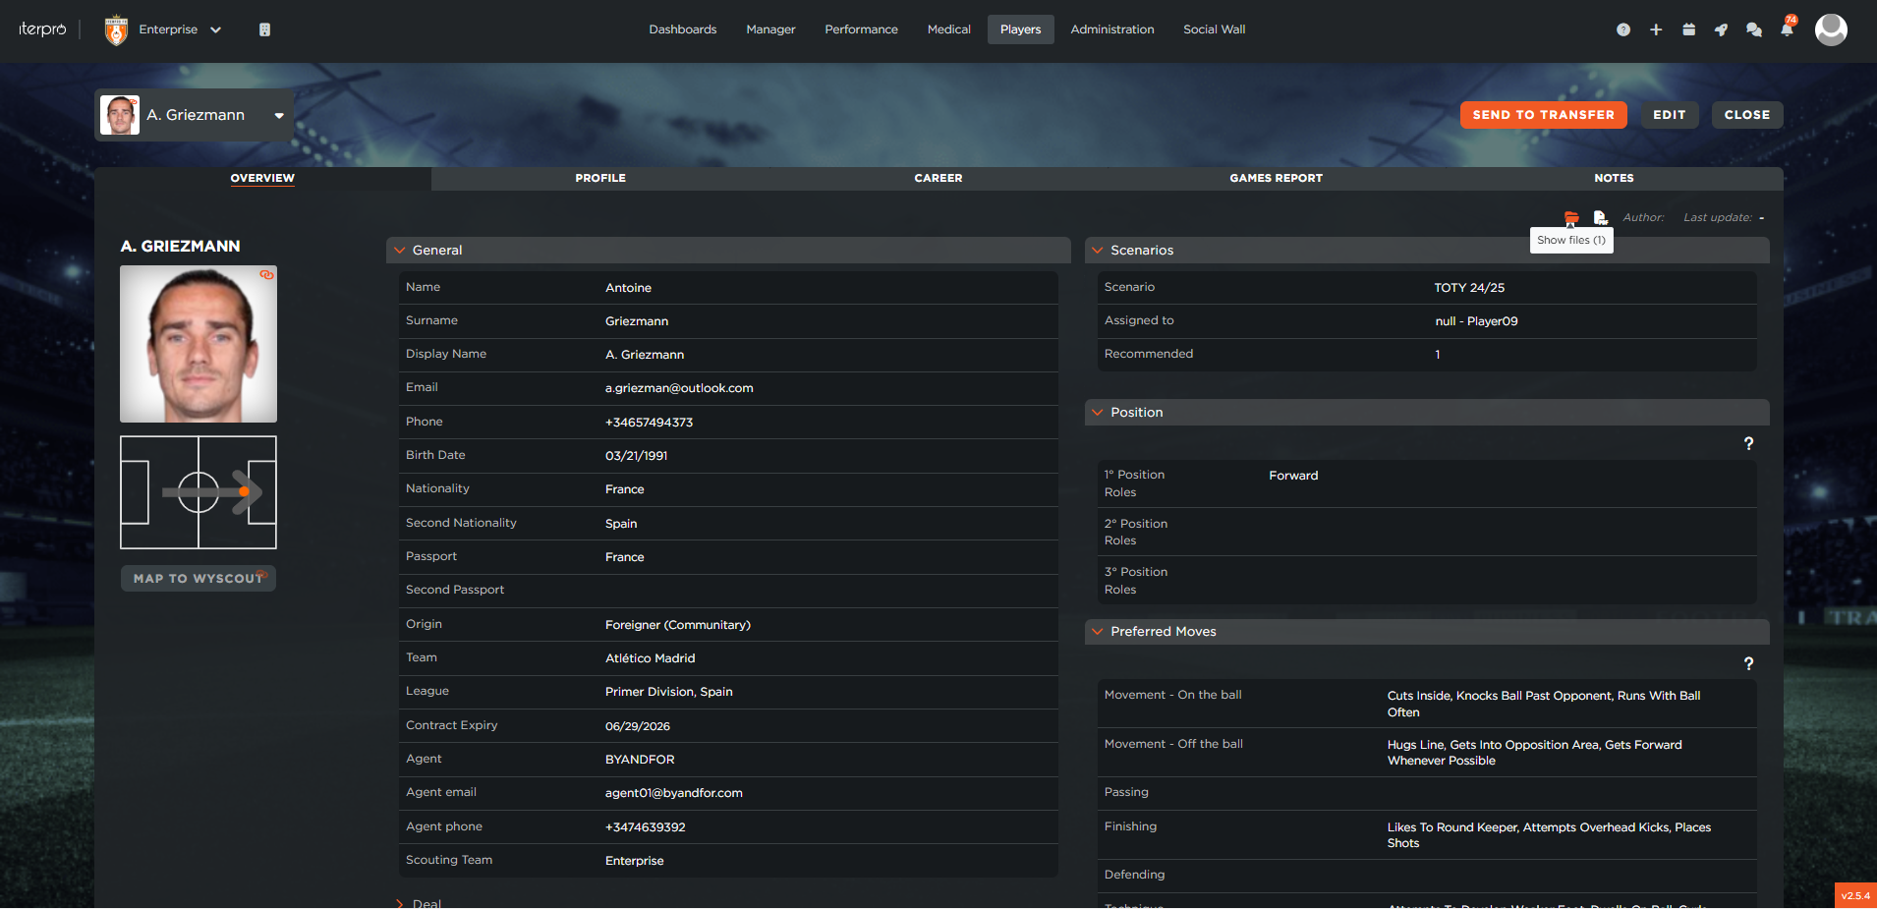Image resolution: width=1877 pixels, height=909 pixels.
Task: Click the Send to Transfer button
Action: [x=1543, y=115]
